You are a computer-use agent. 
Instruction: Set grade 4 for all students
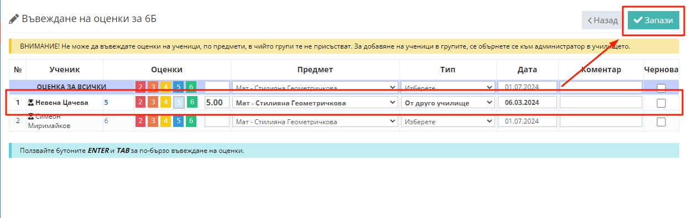pos(166,87)
